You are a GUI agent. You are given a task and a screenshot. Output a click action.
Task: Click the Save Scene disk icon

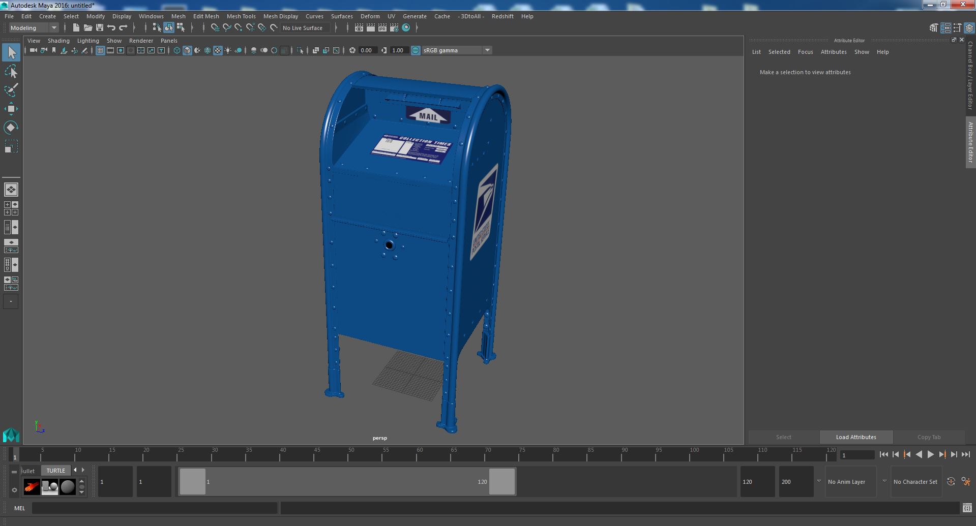click(100, 28)
